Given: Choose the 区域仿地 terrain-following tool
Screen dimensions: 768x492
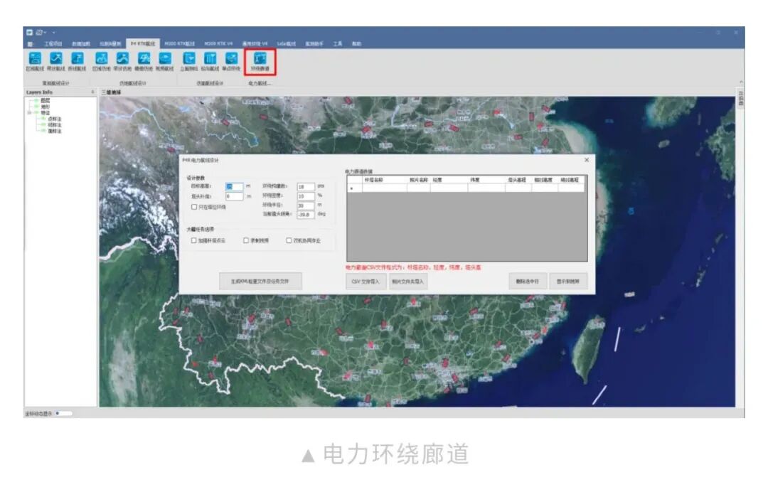Looking at the screenshot, I should coord(102,62).
